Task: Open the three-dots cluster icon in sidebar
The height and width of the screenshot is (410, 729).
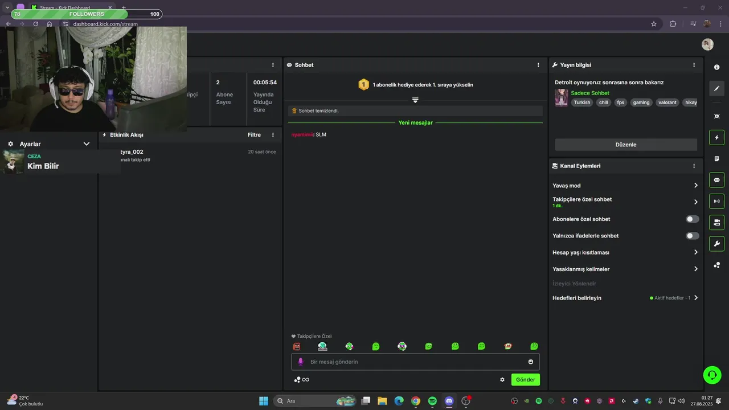Action: pos(716,265)
